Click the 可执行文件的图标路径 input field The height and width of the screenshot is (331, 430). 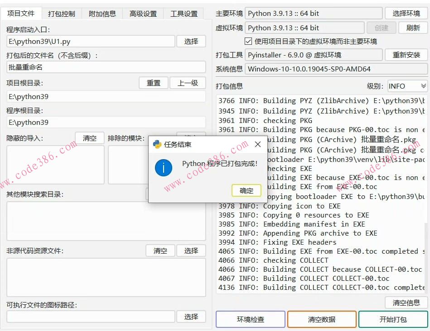[91, 317]
